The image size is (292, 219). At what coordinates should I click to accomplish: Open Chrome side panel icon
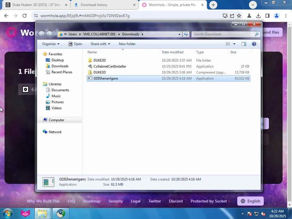point(267,16)
